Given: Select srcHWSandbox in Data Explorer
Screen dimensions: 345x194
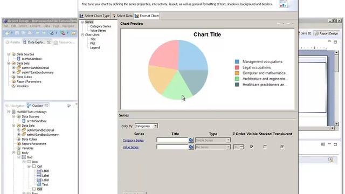Looking at the screenshot, I should coord(32,59).
